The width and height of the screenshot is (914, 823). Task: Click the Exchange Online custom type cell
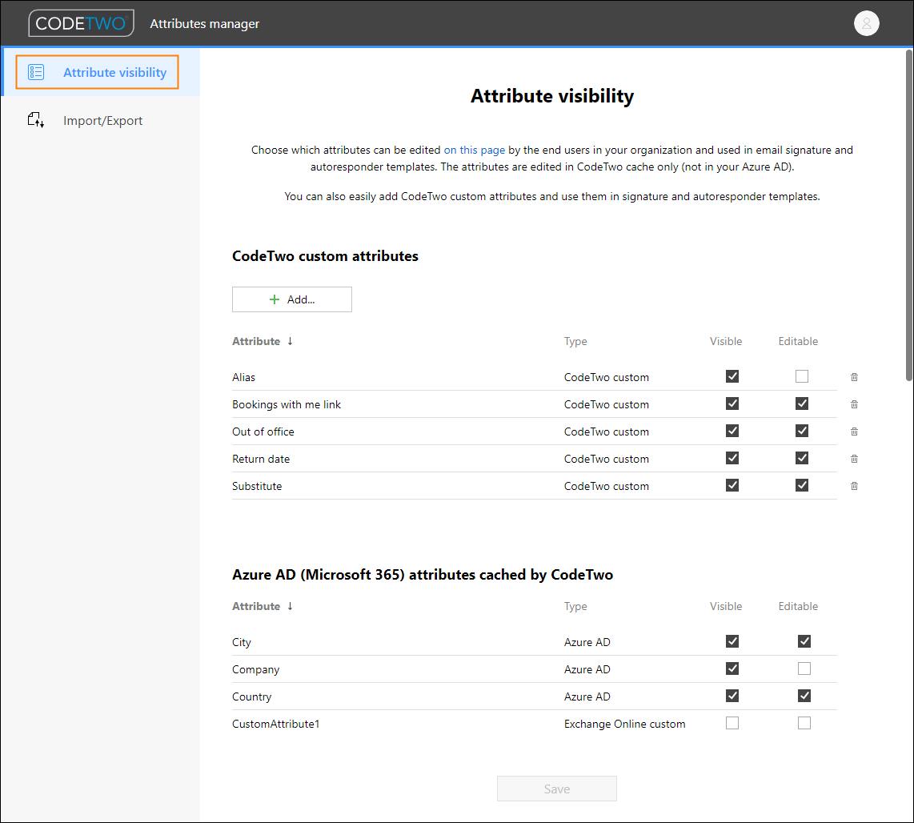[624, 724]
